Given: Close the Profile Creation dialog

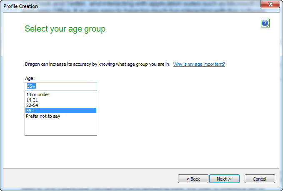Looking at the screenshot, I should [x=270, y=4].
